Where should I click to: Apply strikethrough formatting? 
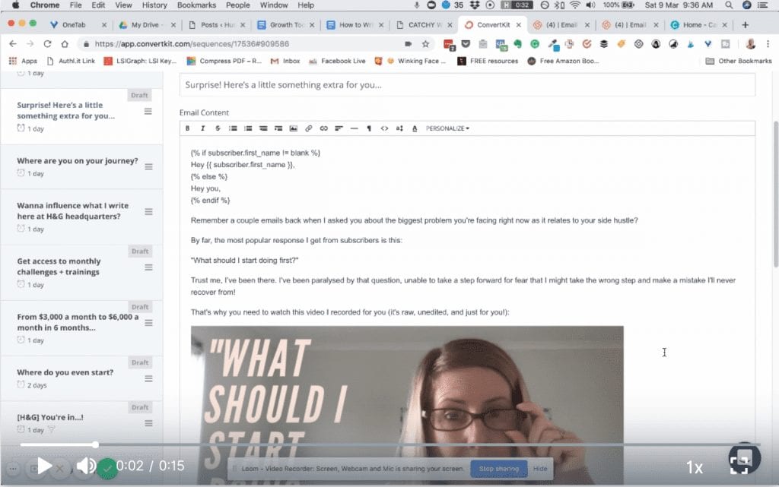click(x=218, y=128)
